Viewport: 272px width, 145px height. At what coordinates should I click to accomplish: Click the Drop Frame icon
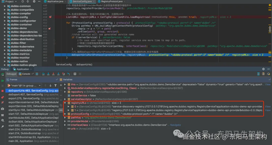tap(63, 74)
